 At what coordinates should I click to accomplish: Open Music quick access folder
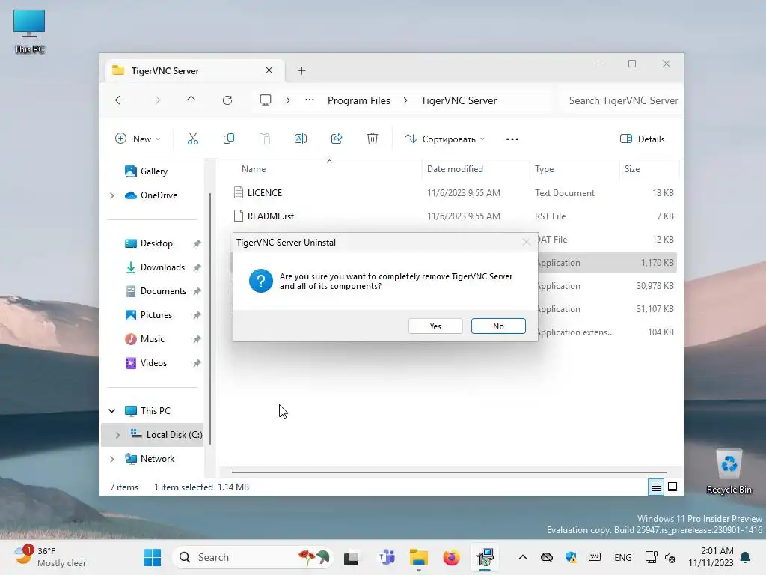pyautogui.click(x=153, y=339)
